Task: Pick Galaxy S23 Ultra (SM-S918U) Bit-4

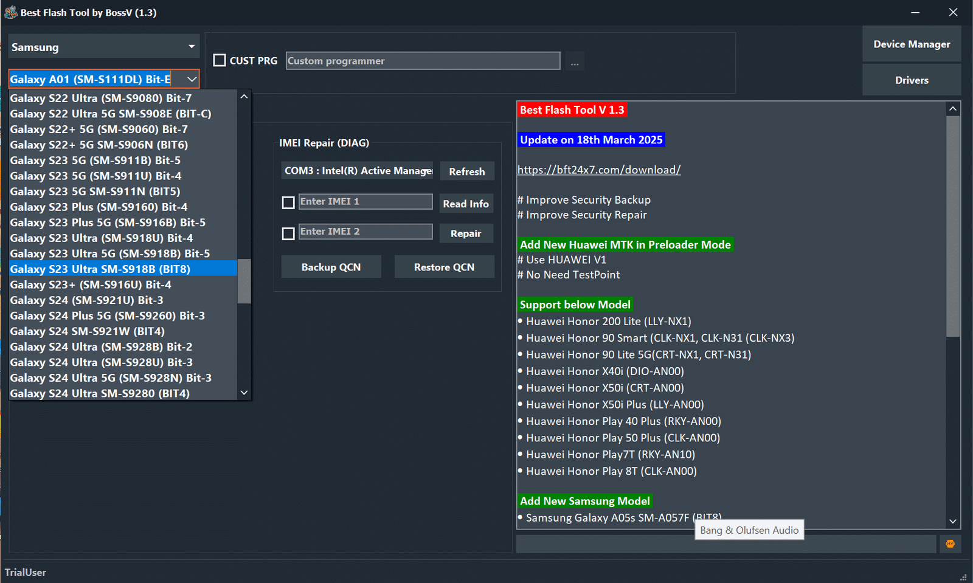Action: pyautogui.click(x=123, y=238)
